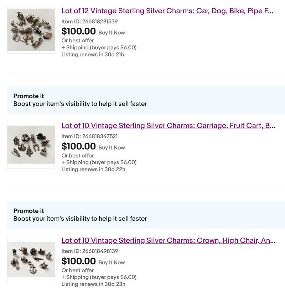The image size is (285, 294).
Task: Click the $100.00 price of the Carriage lot
Action: [x=79, y=146]
